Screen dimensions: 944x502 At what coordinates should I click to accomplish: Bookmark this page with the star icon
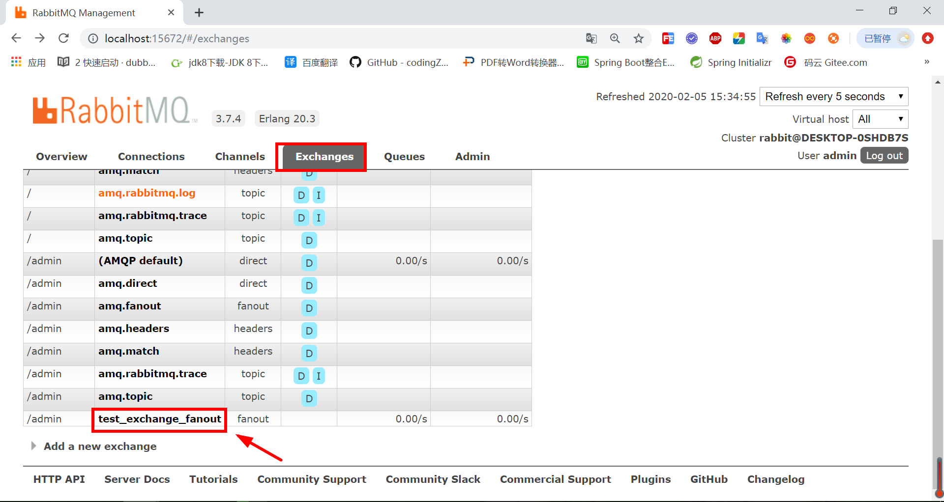tap(639, 38)
